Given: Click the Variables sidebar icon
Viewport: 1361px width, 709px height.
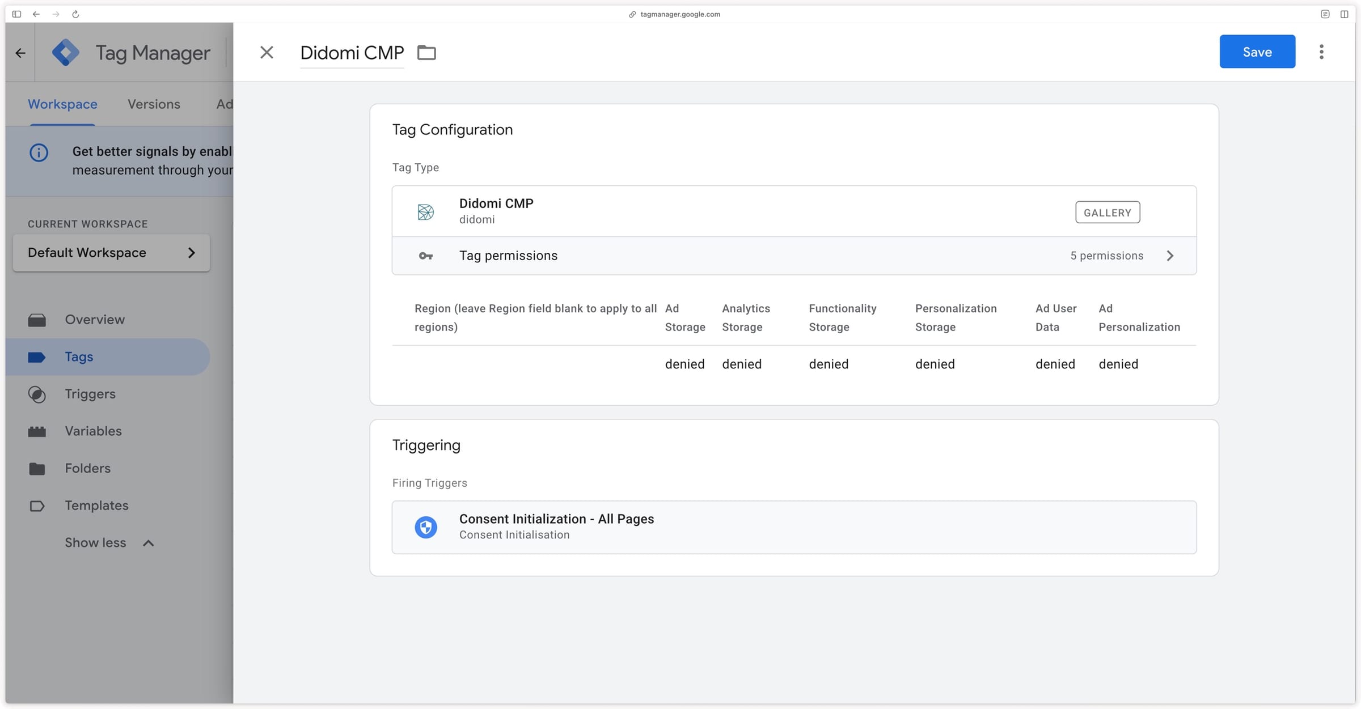Looking at the screenshot, I should click(37, 432).
